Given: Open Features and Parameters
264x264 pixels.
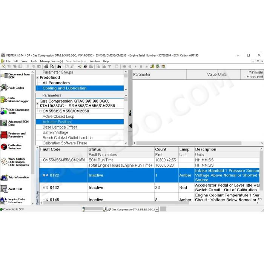Looking at the screenshot, I should point(14,135).
